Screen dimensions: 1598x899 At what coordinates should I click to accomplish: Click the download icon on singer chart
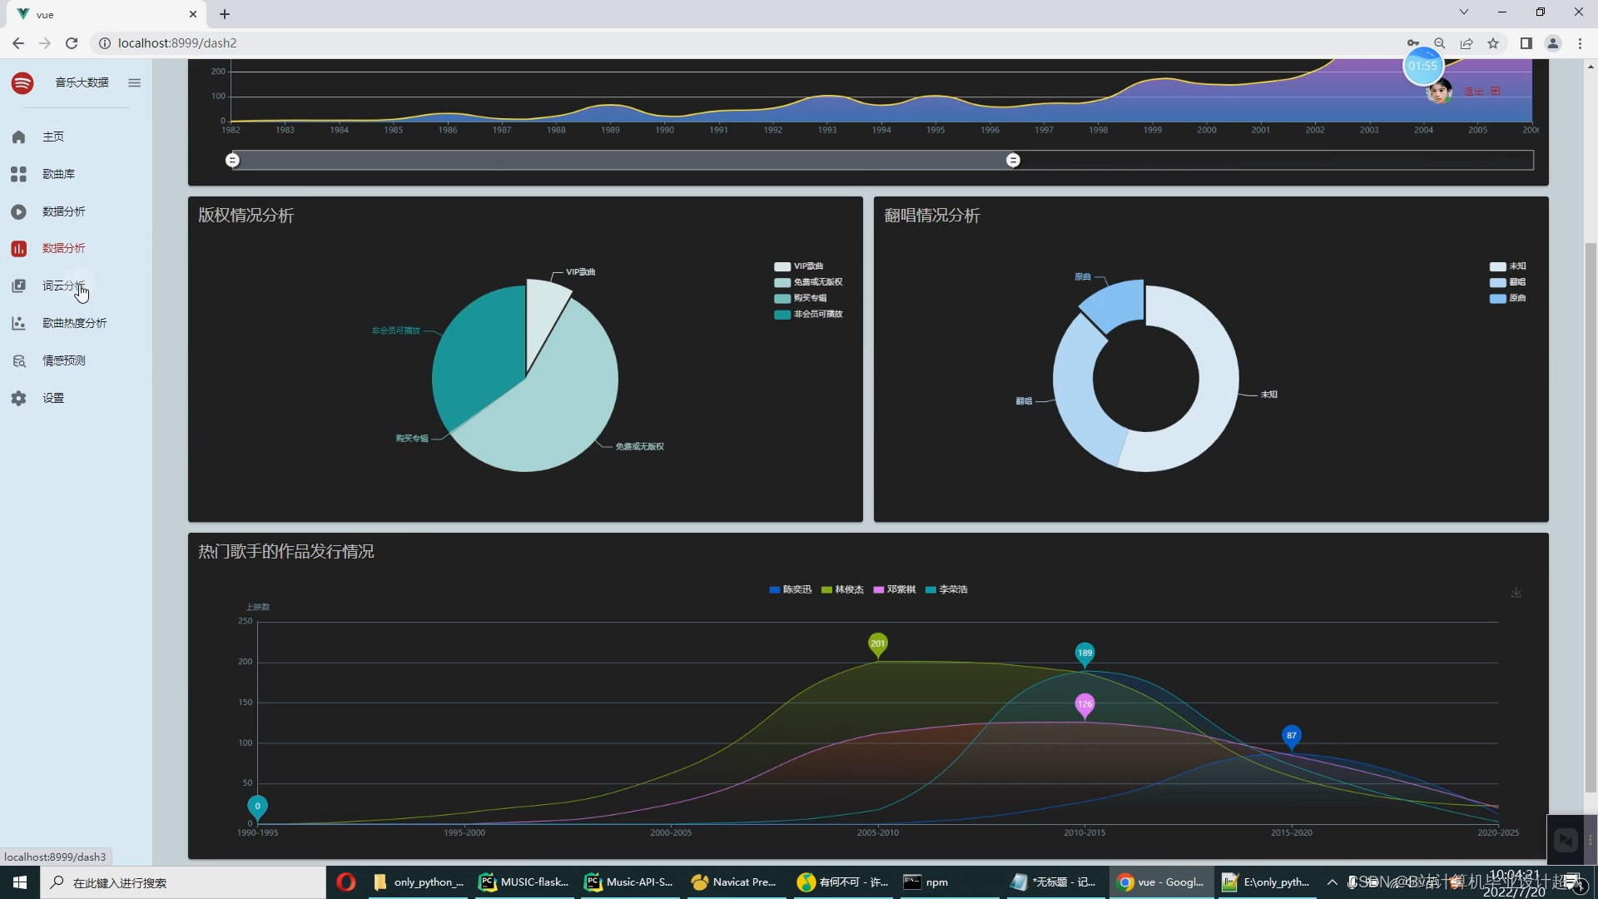click(1516, 593)
